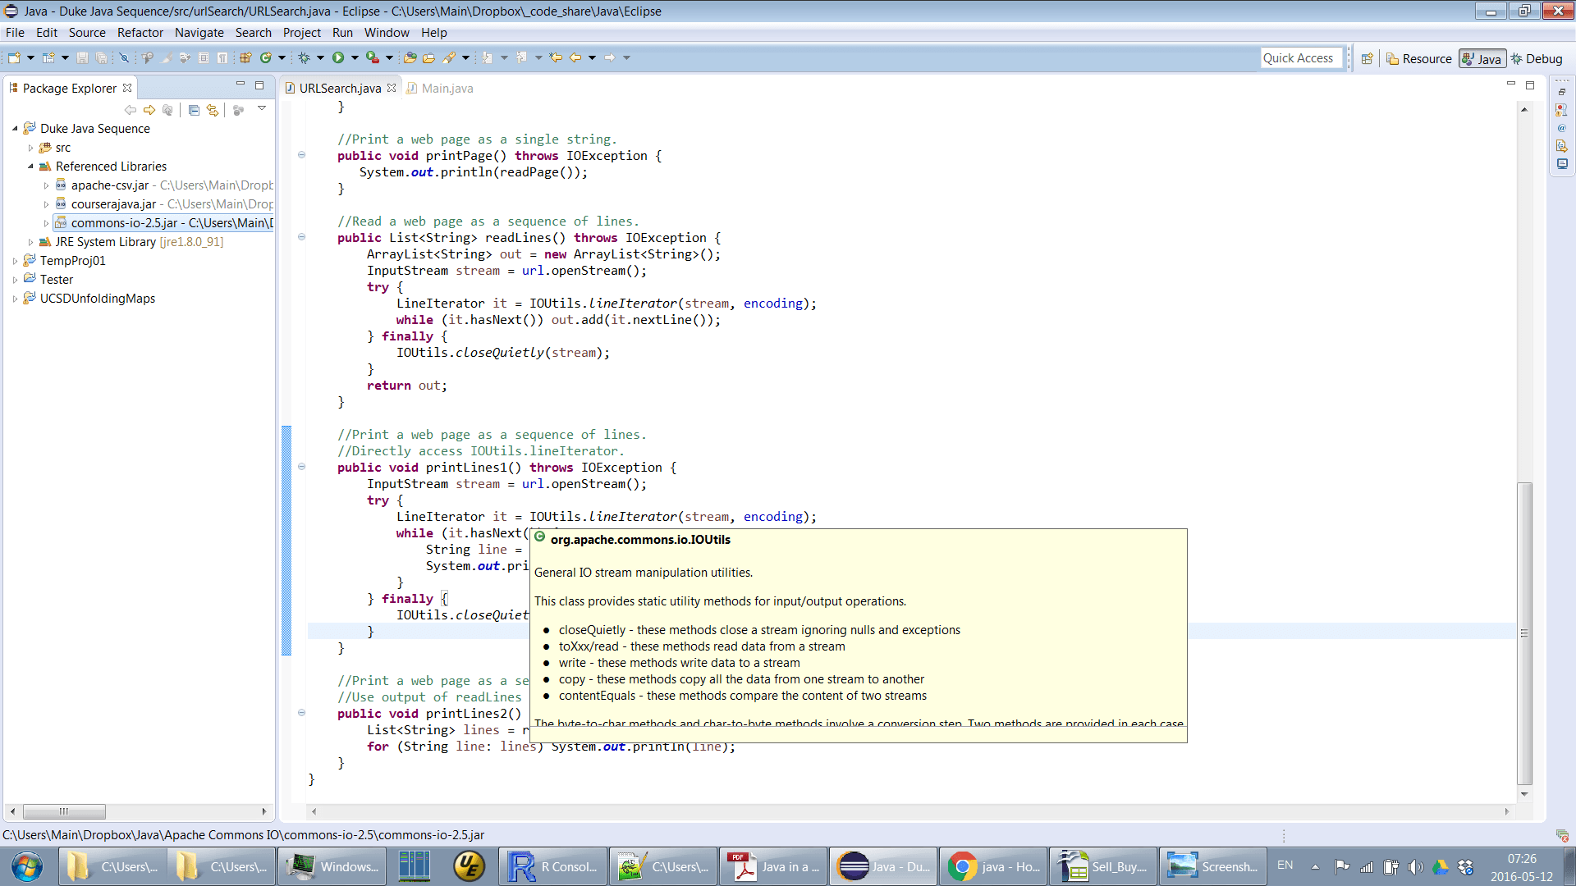Collapse the printLines1 method fold marker
Viewport: 1576px width, 886px height.
pos(301,467)
